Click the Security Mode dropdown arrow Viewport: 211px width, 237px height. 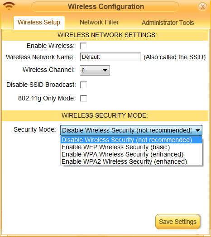(x=197, y=130)
